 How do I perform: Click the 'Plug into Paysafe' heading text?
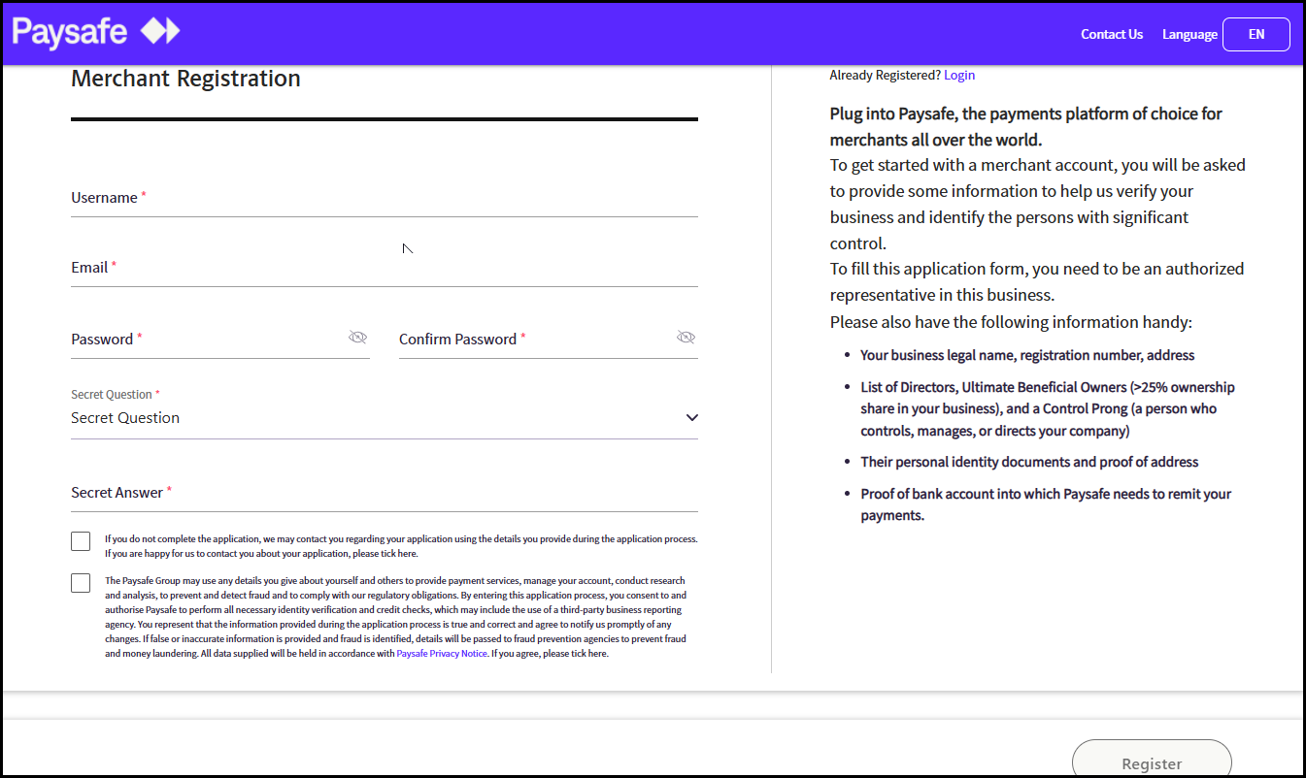(x=1025, y=126)
